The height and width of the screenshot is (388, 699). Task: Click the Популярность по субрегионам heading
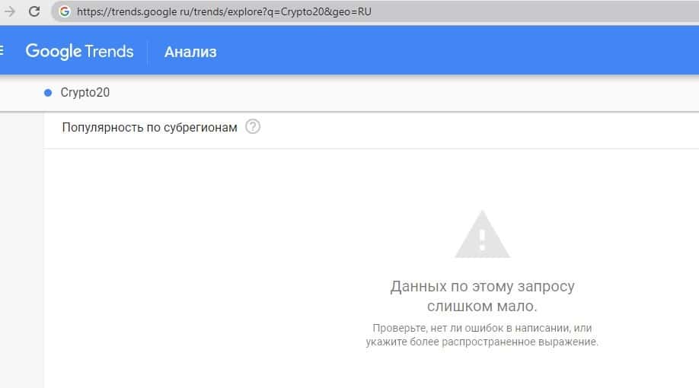pos(149,127)
